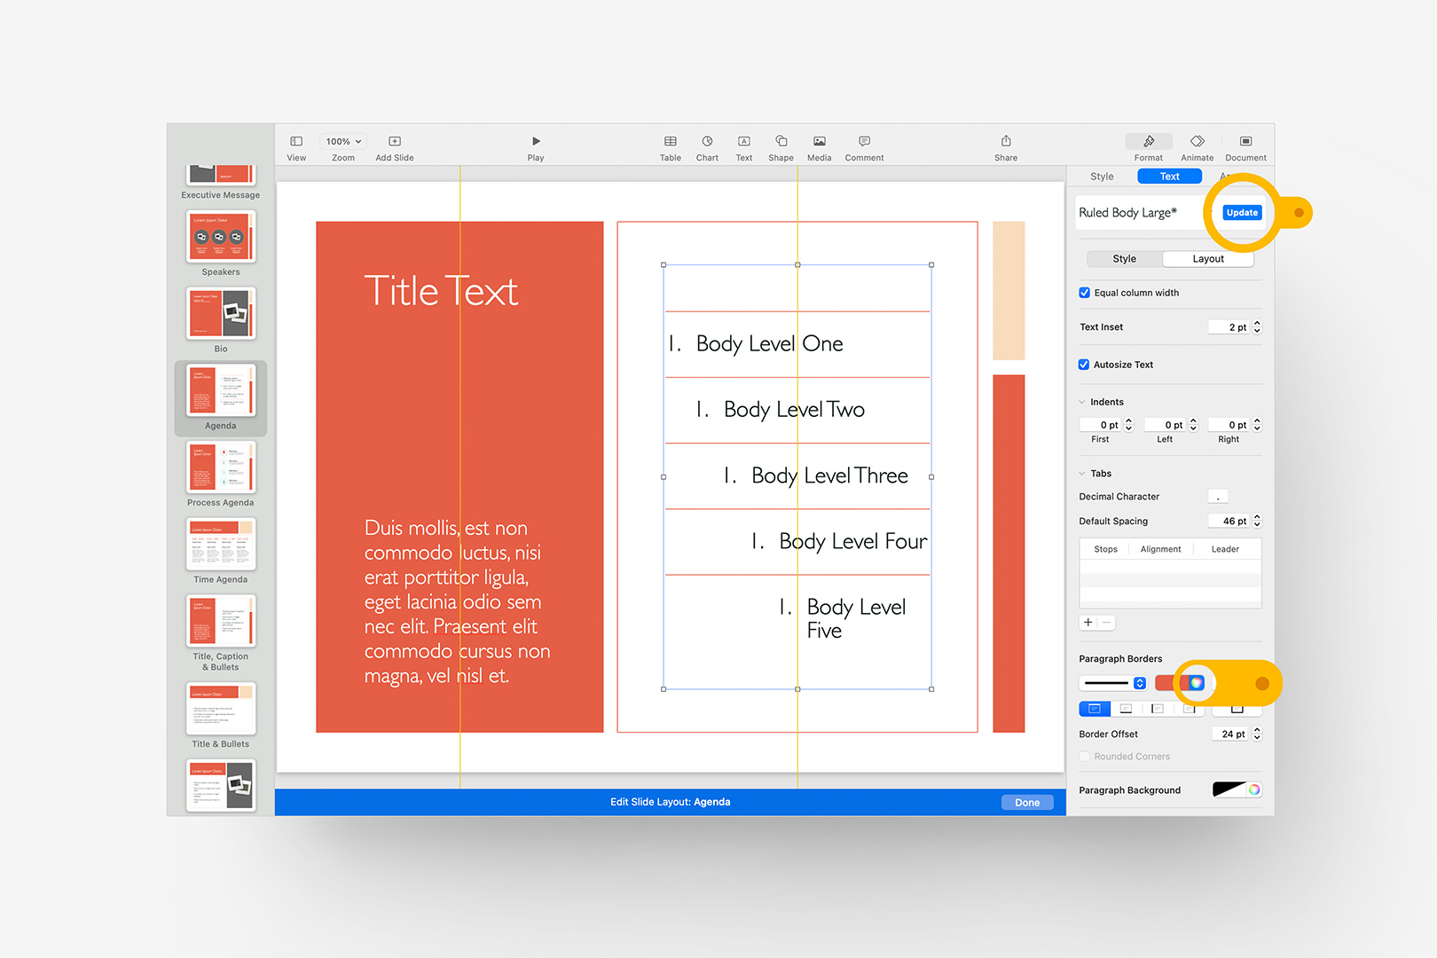Add a Text box from the toolbar
The width and height of the screenshot is (1437, 958).
pyautogui.click(x=744, y=142)
